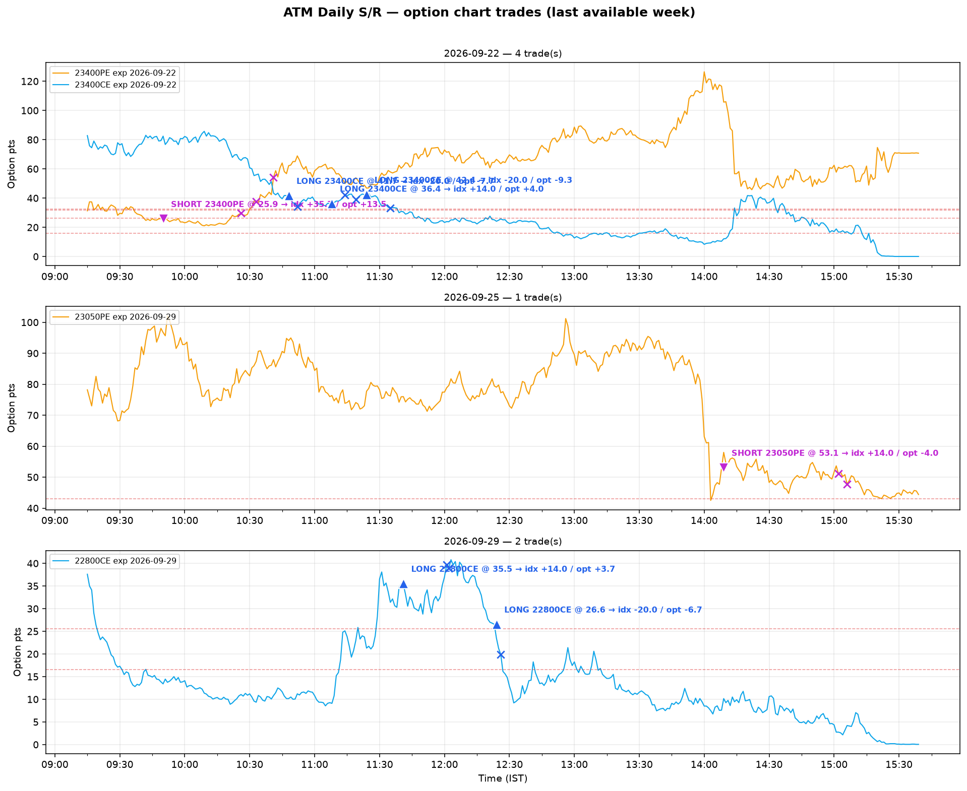The width and height of the screenshot is (967, 791).
Task: Click the blue X exit marker below the 26.6 entry
Action: [x=501, y=654]
